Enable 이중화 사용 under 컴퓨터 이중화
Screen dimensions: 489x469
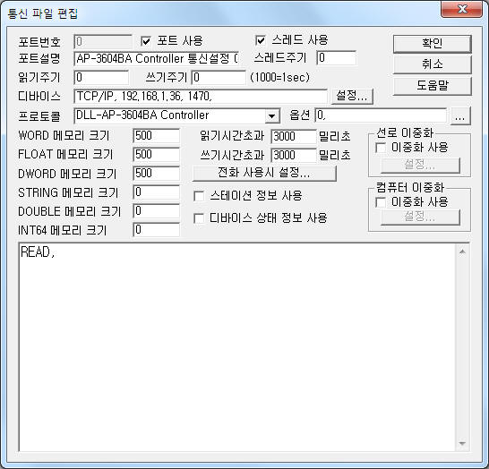381,202
